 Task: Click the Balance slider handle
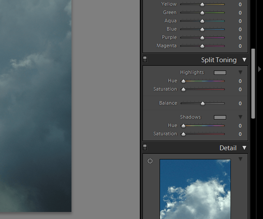pos(203,104)
